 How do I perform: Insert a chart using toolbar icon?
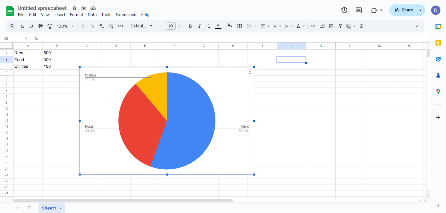pyautogui.click(x=331, y=26)
